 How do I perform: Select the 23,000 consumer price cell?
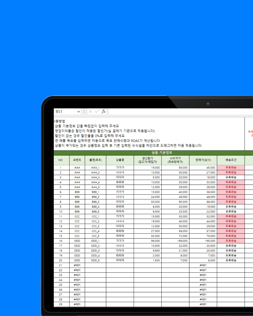coord(175,212)
